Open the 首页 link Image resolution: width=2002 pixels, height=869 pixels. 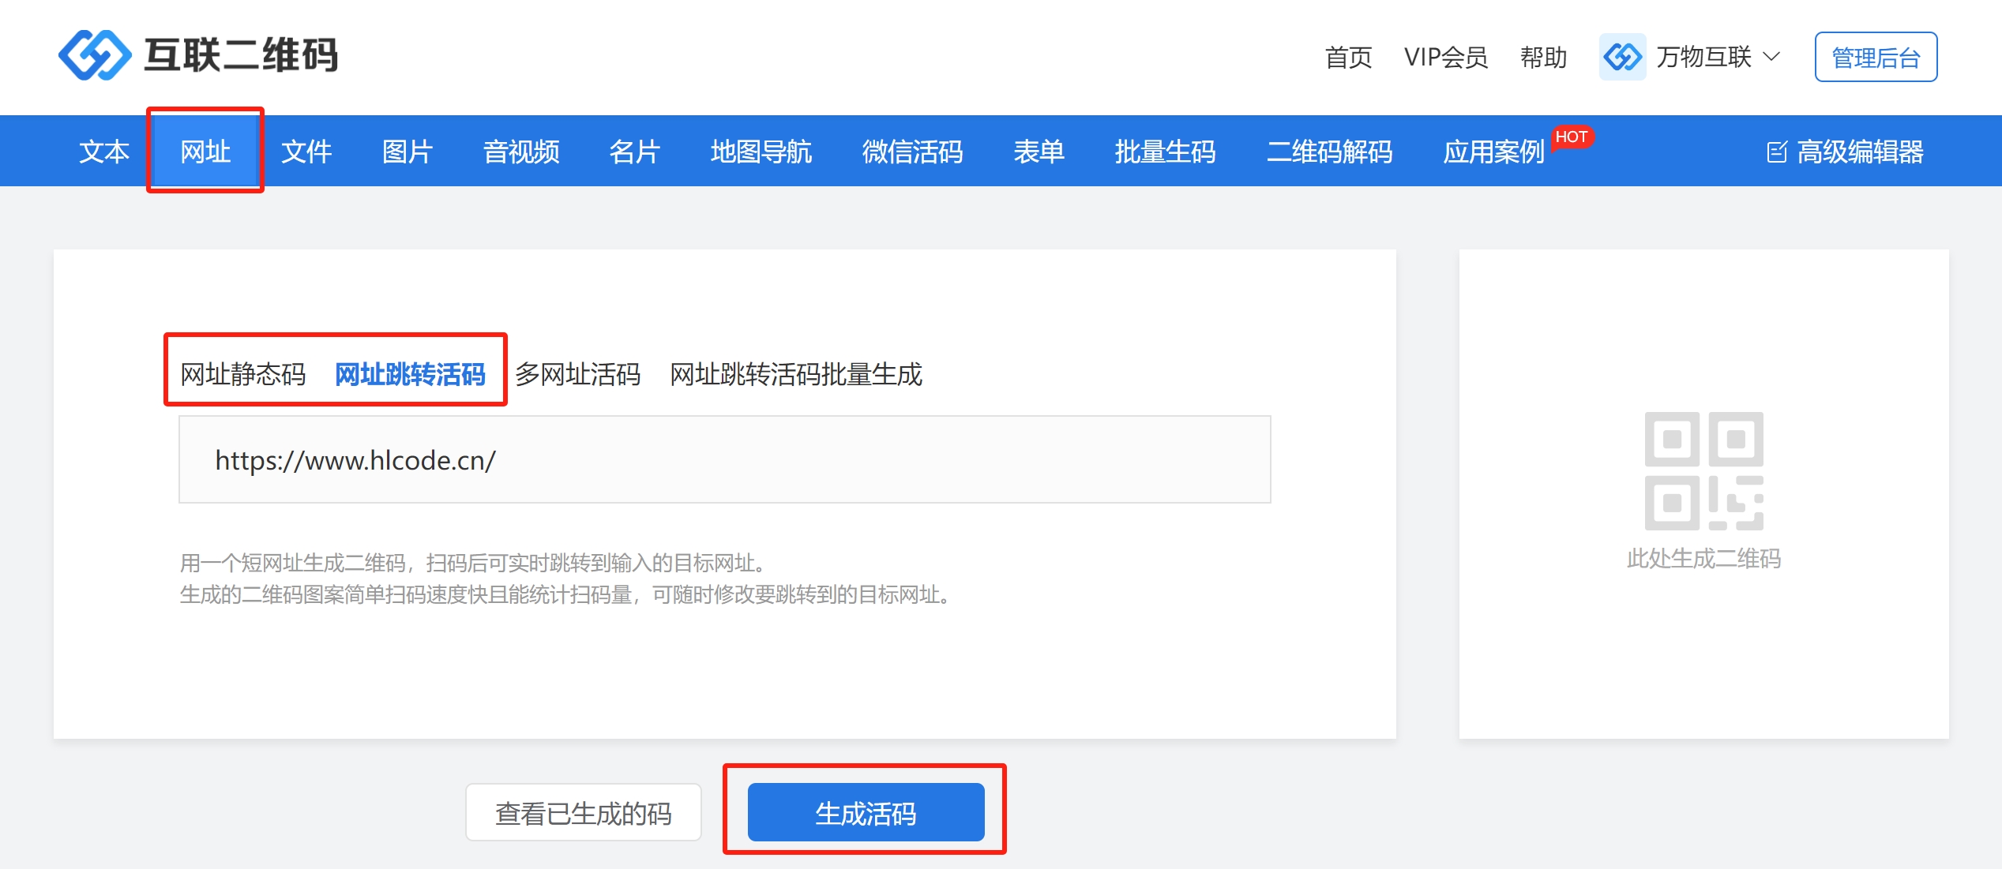(x=1348, y=58)
